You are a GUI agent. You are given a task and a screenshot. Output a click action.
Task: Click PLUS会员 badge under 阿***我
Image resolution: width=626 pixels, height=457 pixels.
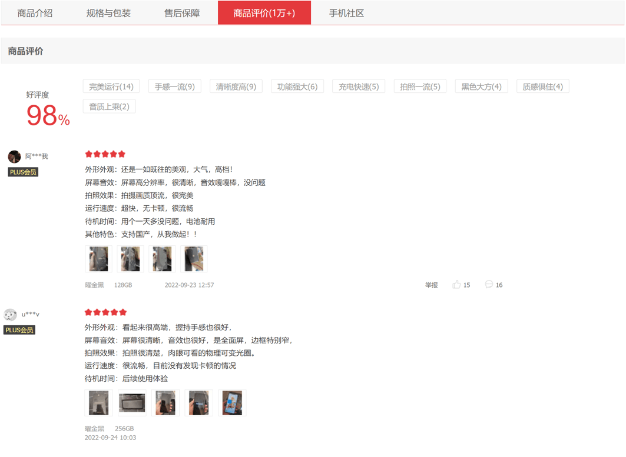click(x=23, y=172)
